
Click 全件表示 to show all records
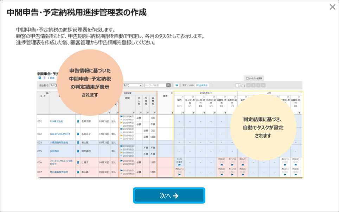[x=202, y=85]
